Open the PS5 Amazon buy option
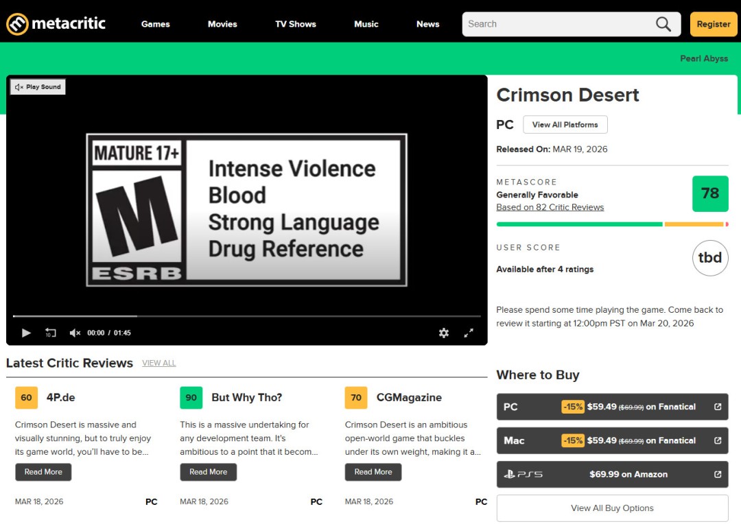Viewport: 741px width, 524px height. click(612, 474)
